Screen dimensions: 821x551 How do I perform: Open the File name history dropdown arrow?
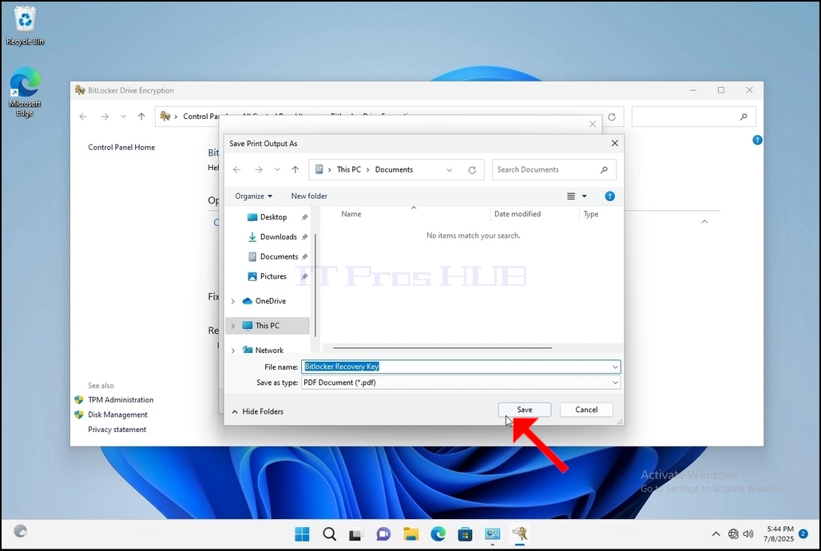[615, 367]
